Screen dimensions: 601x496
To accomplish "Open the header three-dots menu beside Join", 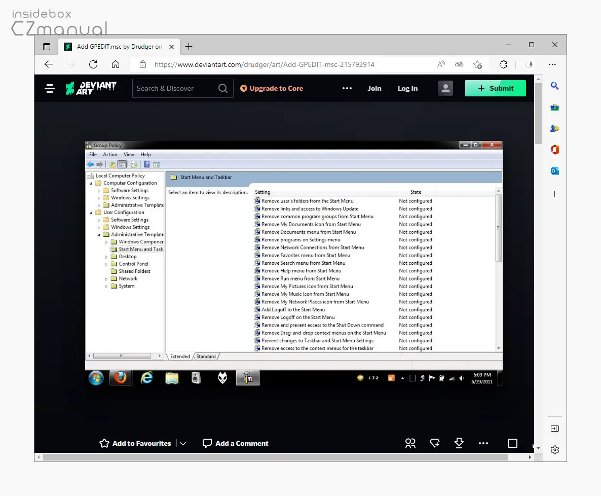I will point(347,88).
